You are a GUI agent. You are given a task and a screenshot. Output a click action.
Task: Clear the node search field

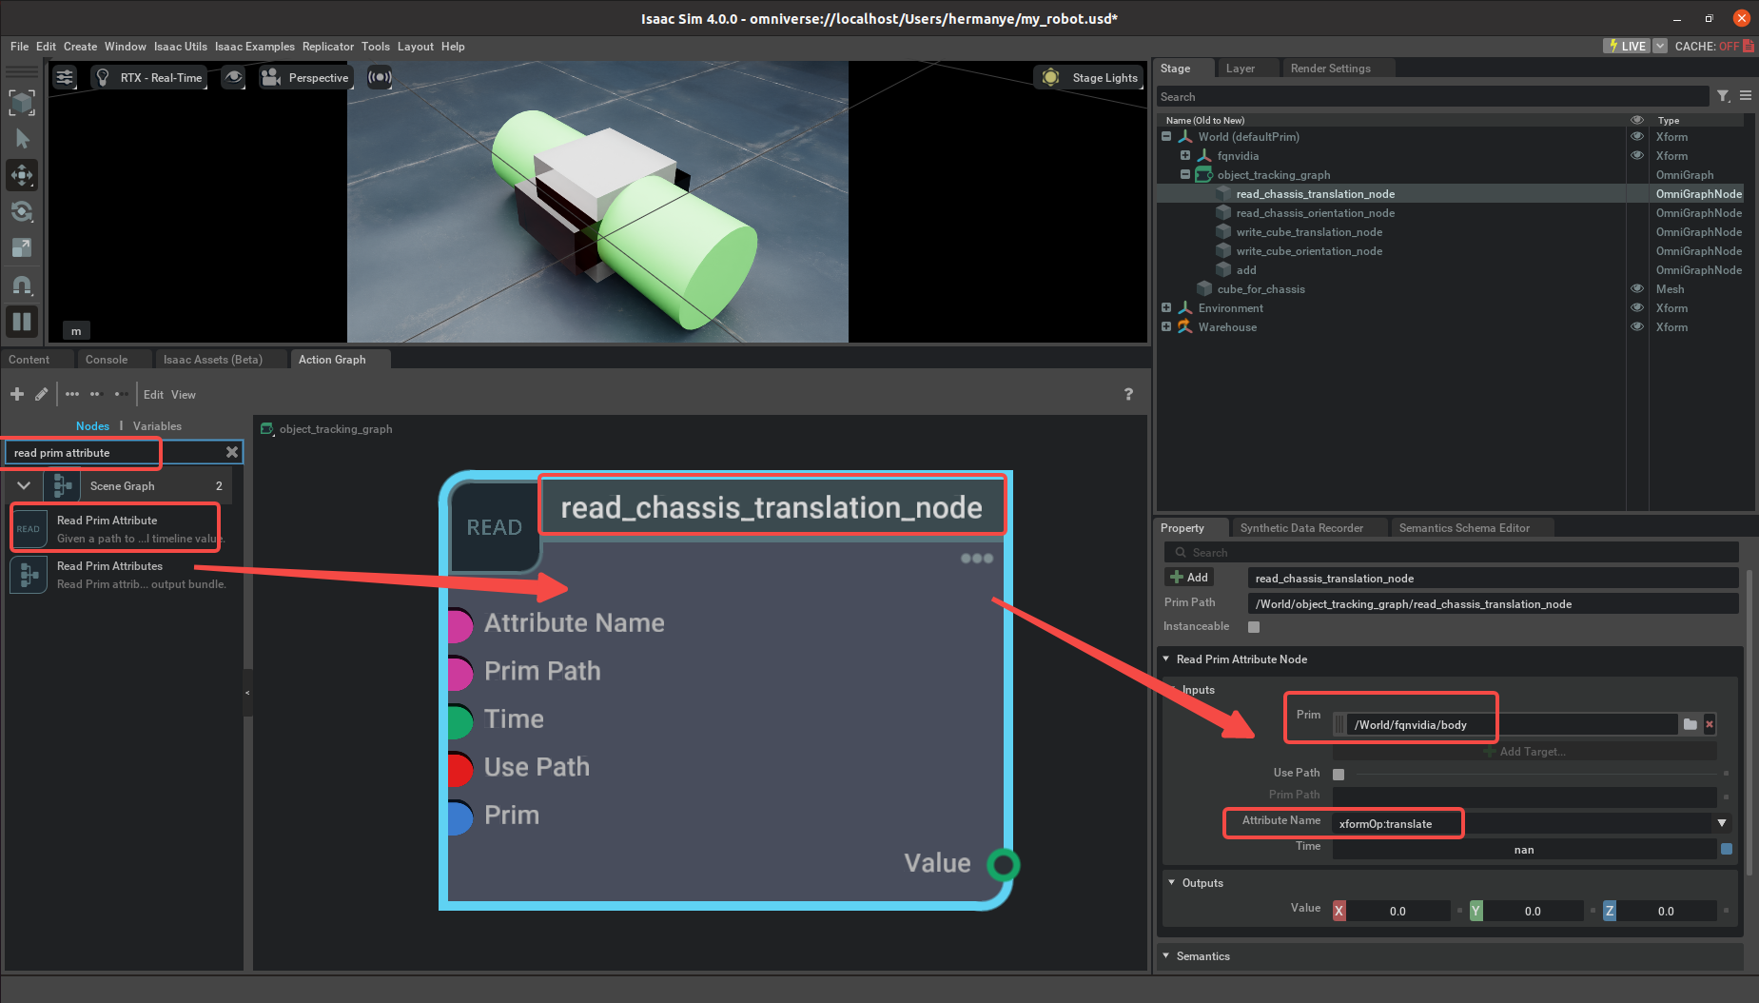(231, 452)
